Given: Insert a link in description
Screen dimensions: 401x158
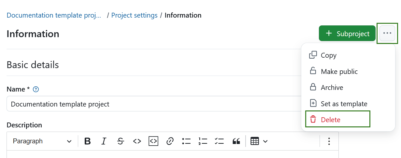Looking at the screenshot, I should [x=170, y=141].
